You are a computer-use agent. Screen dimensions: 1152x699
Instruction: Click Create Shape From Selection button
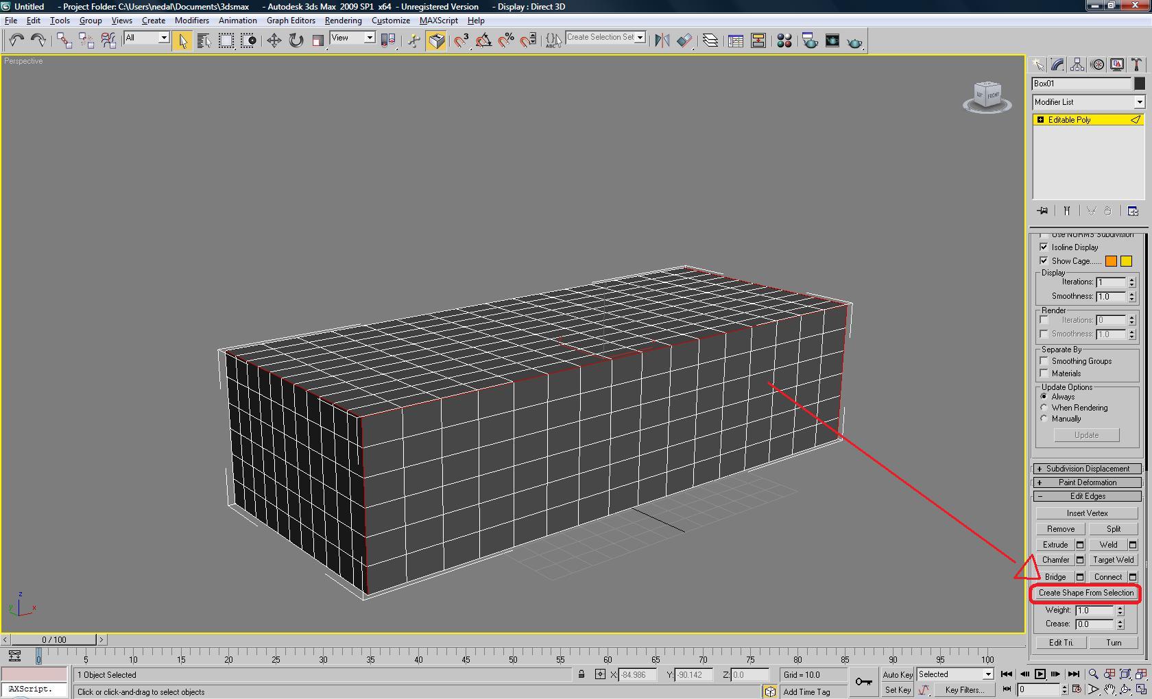tap(1085, 593)
